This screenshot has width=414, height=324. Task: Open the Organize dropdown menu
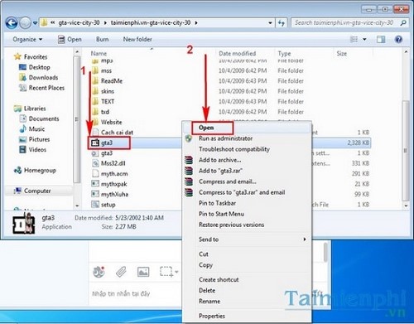pos(27,40)
